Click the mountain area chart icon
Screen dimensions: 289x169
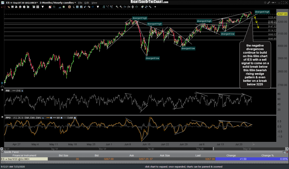click(60, 7)
